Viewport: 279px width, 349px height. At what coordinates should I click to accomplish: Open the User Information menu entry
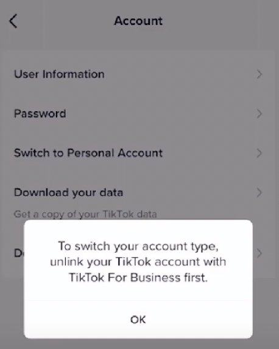point(139,74)
